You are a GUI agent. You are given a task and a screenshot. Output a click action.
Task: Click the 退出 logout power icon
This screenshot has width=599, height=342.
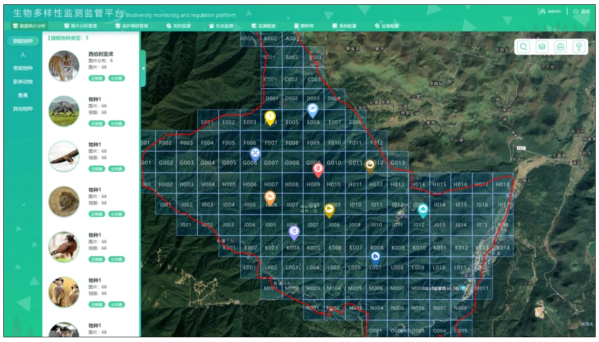click(576, 11)
